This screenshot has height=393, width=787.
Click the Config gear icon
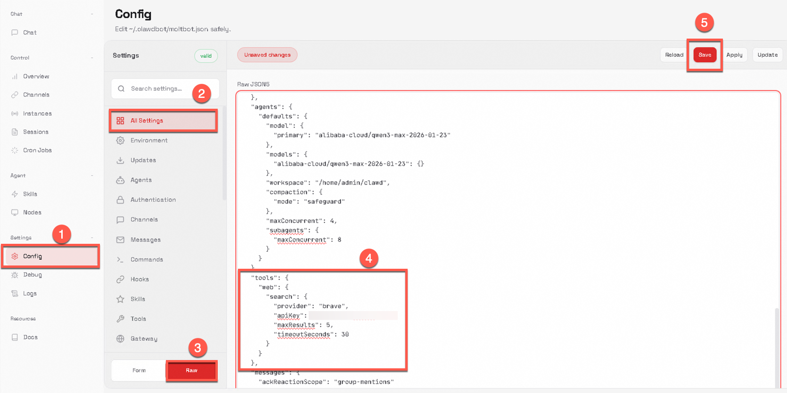coord(15,256)
